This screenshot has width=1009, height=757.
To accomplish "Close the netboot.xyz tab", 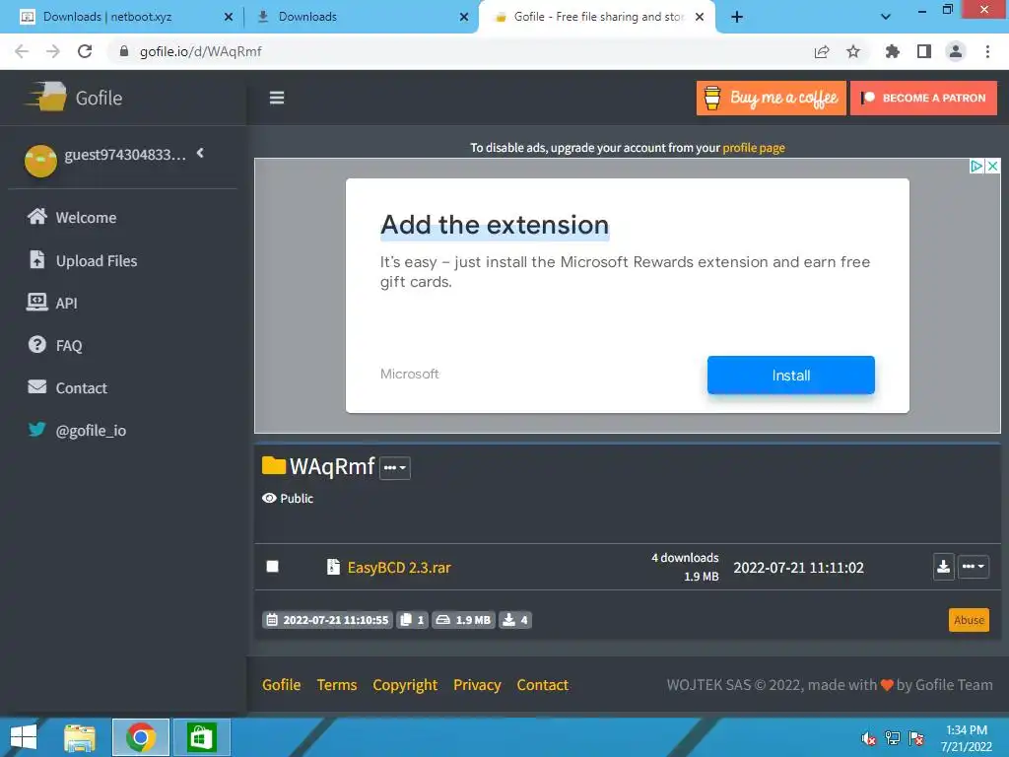I will coord(229,17).
